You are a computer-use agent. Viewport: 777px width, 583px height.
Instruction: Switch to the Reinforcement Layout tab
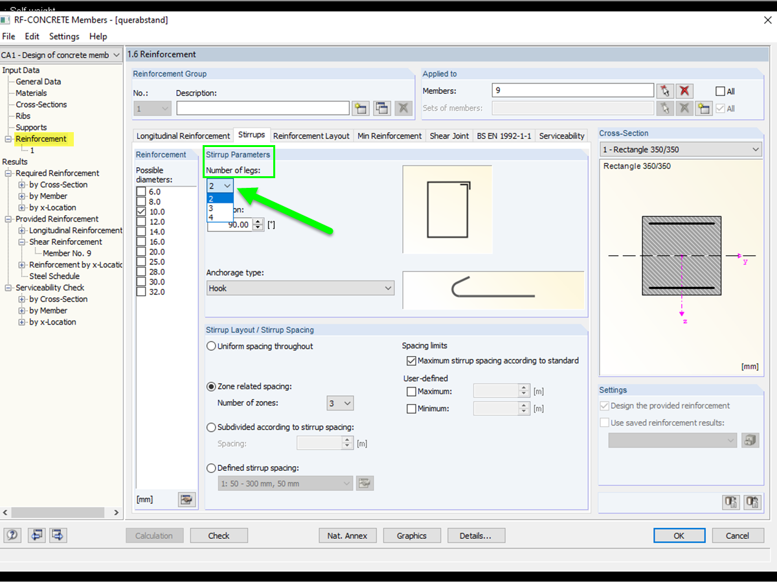click(311, 136)
